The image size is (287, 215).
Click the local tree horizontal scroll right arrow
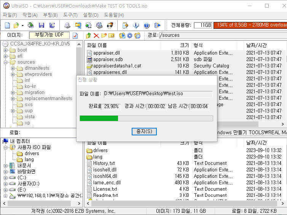pyautogui.click(x=79, y=203)
